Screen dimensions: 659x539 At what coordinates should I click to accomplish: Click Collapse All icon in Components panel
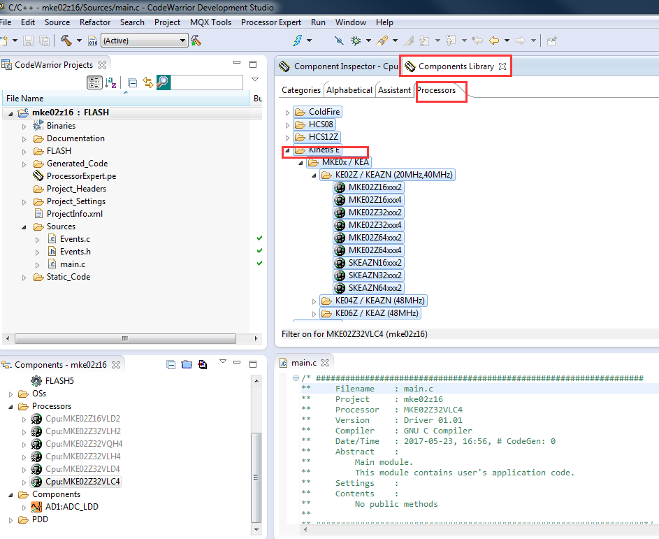tap(171, 364)
